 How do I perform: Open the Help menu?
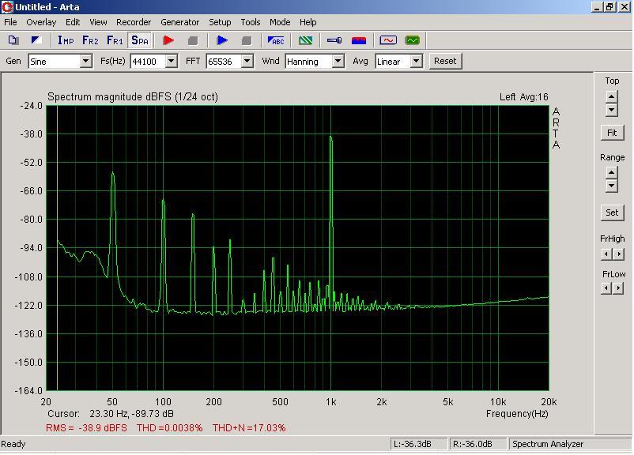308,22
